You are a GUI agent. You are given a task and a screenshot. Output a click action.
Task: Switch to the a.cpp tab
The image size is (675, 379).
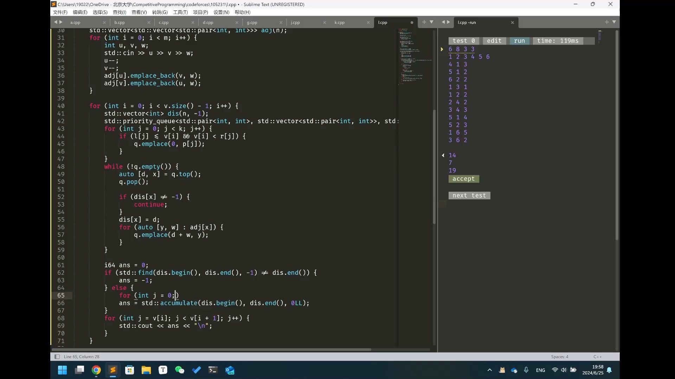click(75, 22)
